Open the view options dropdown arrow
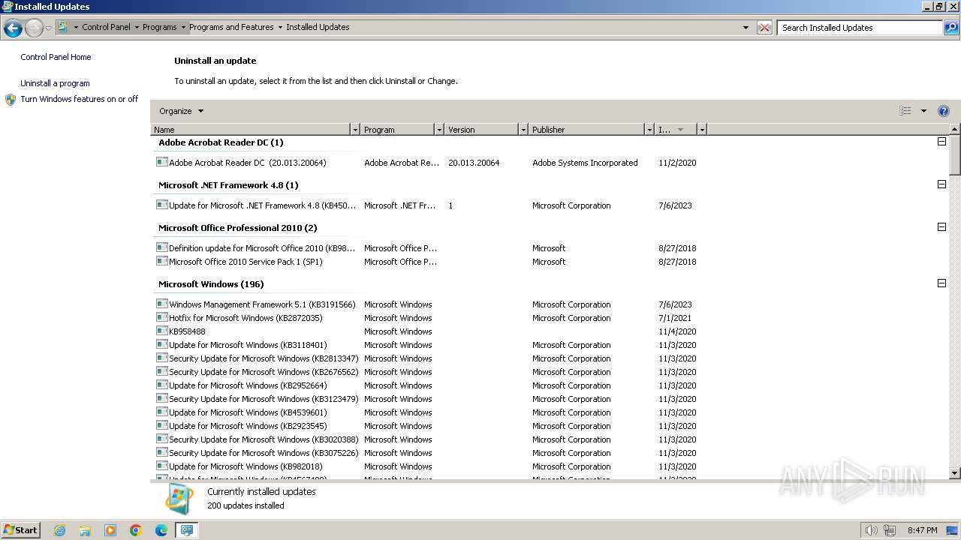This screenshot has width=961, height=540. [x=923, y=111]
